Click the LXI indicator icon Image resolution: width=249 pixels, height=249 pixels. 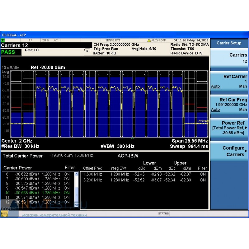[x=3, y=40]
